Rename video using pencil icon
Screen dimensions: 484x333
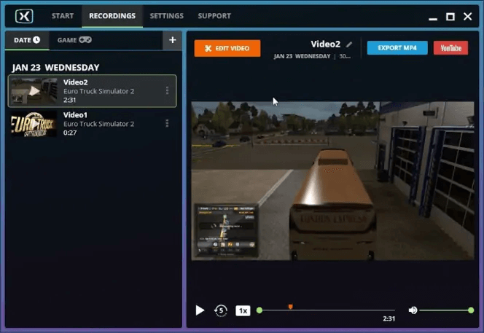pos(349,44)
